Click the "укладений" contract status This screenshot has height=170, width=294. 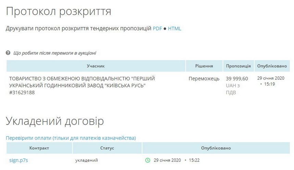pyautogui.click(x=87, y=160)
